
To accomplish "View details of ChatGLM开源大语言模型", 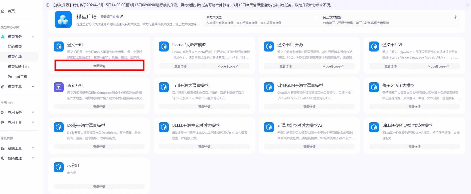I will pos(310,107).
